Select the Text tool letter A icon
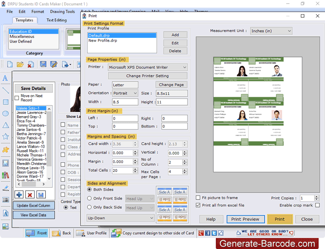Image resolution: width=325 pixels, height=249 pixels. (x=5, y=78)
